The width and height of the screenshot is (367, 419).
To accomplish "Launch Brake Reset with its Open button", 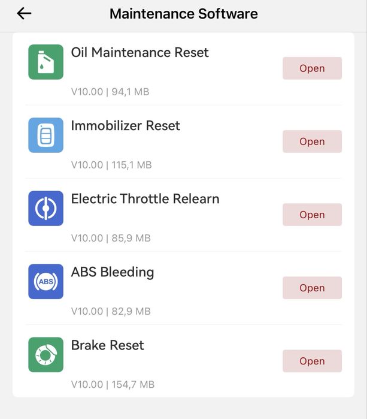I will 312,361.
